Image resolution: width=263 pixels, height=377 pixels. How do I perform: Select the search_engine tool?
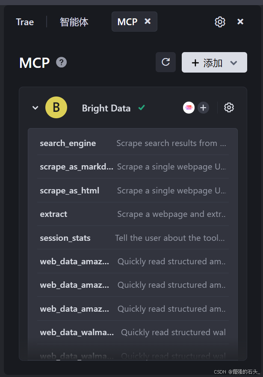(68, 143)
